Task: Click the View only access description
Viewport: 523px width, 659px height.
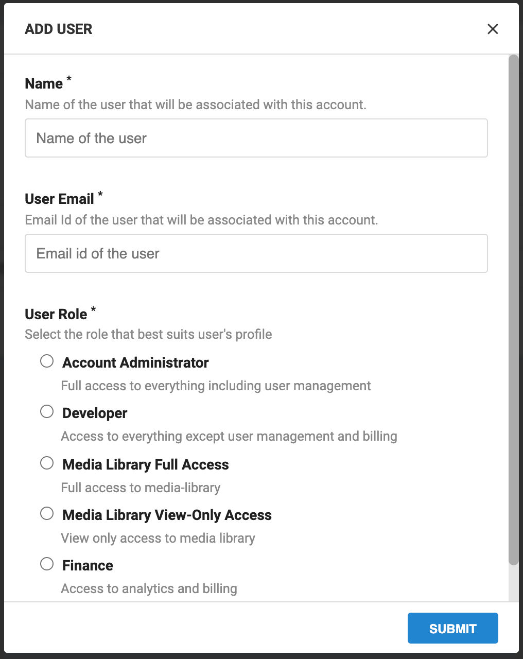Action: [158, 538]
